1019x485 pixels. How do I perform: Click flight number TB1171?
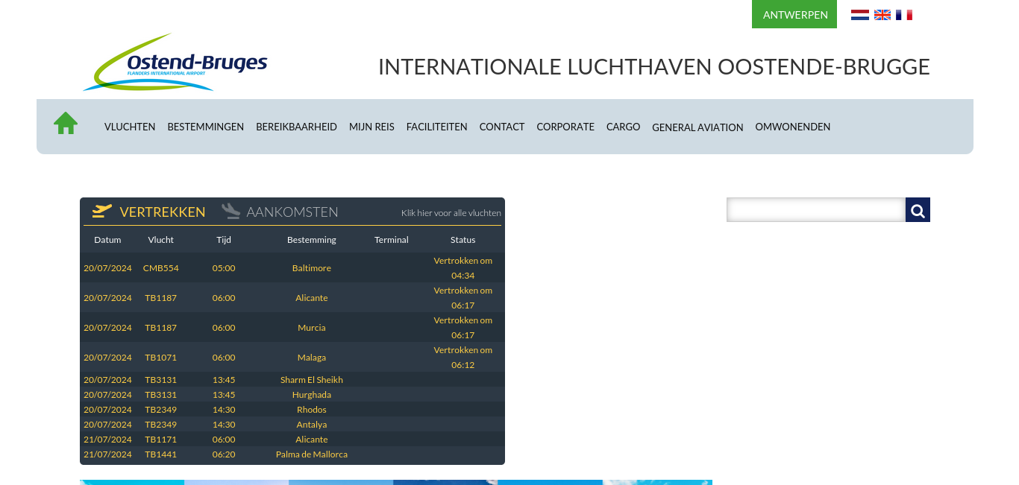(x=161, y=440)
